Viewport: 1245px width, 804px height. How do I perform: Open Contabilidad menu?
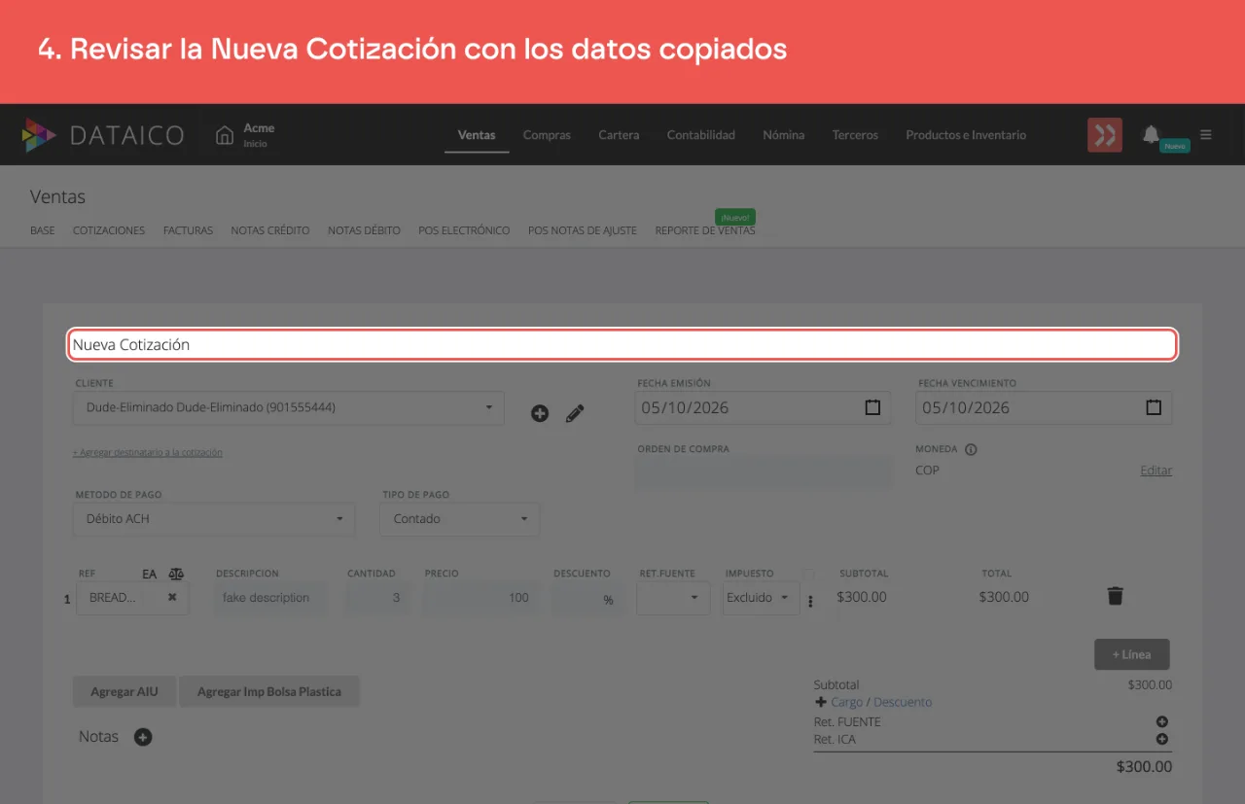tap(701, 135)
